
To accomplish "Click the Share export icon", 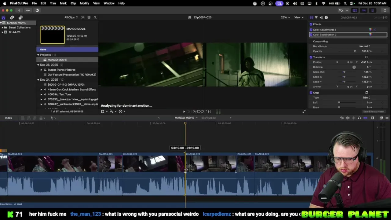I will pyautogui.click(x=384, y=10).
